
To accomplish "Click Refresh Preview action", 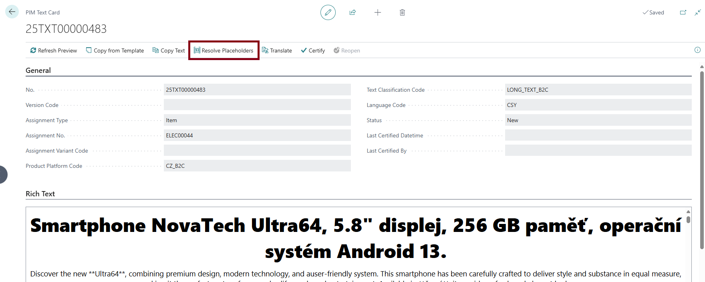I will (x=53, y=50).
